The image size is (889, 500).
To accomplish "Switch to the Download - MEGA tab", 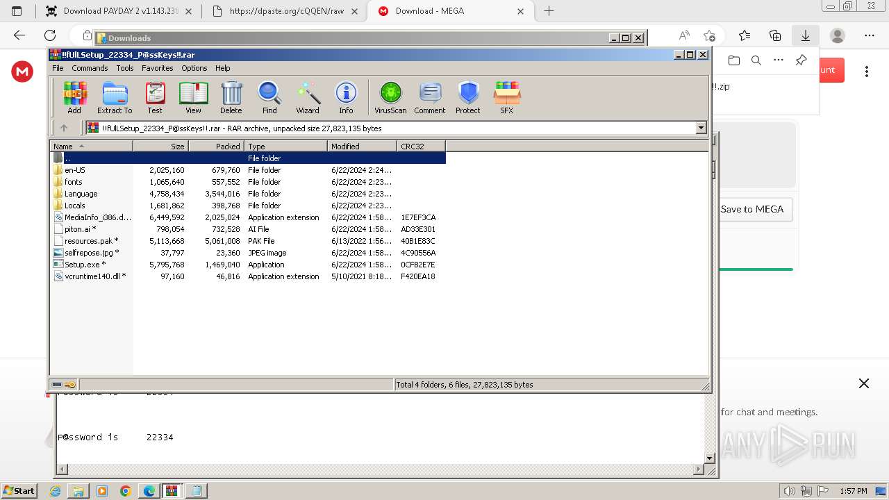I will tap(452, 11).
